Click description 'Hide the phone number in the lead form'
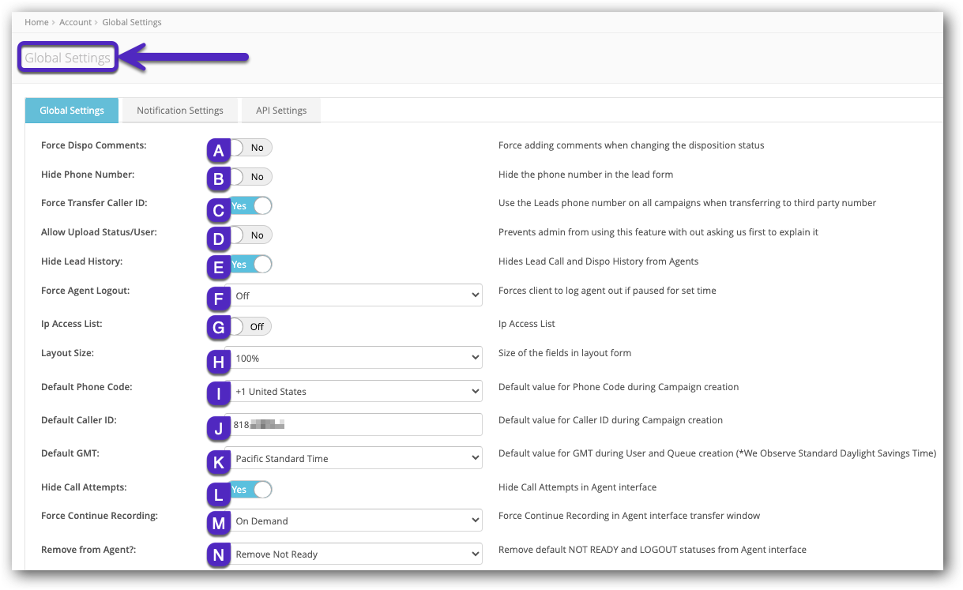The height and width of the screenshot is (590, 963). (x=586, y=174)
